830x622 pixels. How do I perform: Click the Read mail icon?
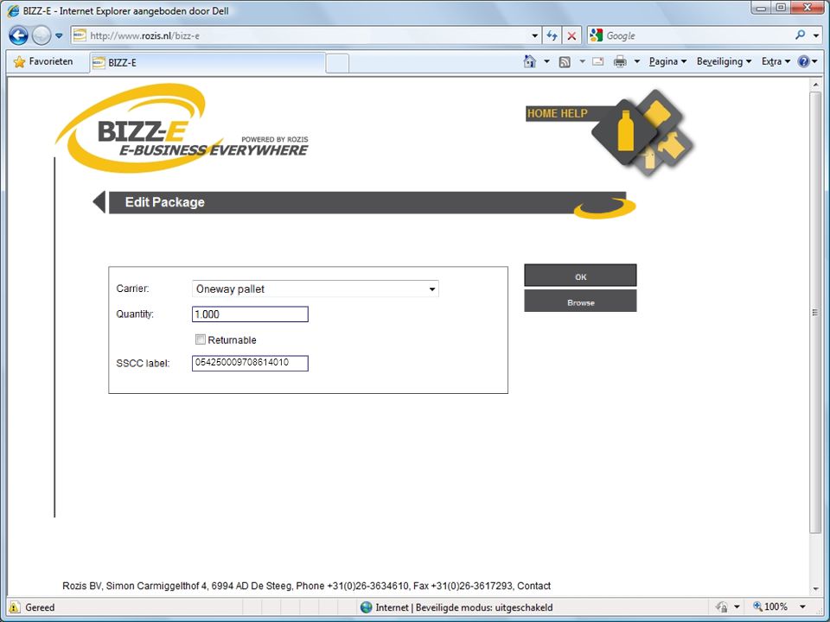[598, 61]
